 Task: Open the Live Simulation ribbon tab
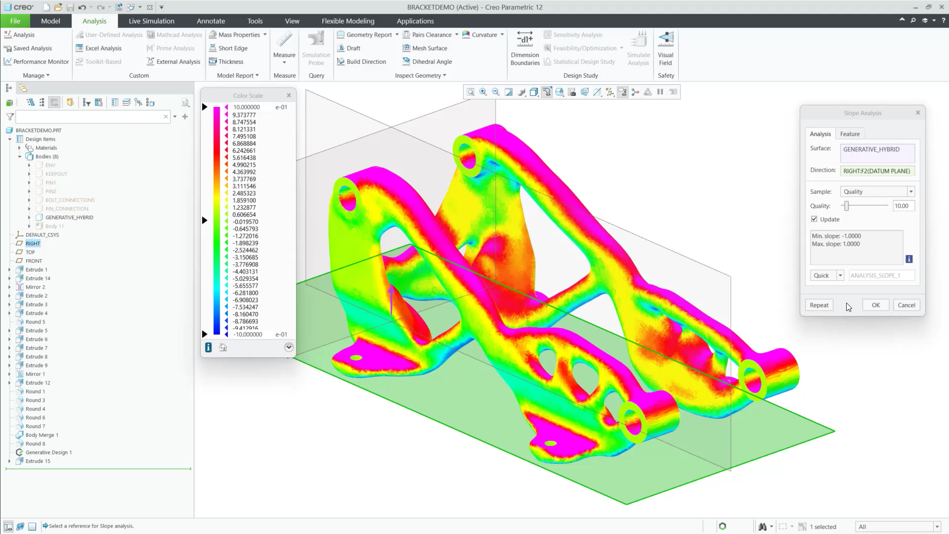(x=151, y=21)
